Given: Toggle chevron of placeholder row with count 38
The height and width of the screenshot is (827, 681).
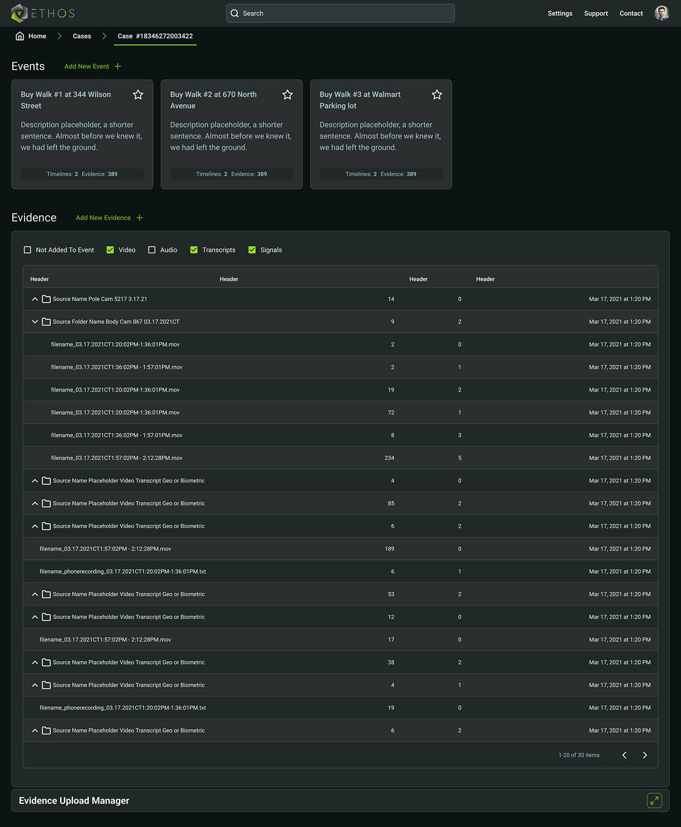Looking at the screenshot, I should pos(35,662).
